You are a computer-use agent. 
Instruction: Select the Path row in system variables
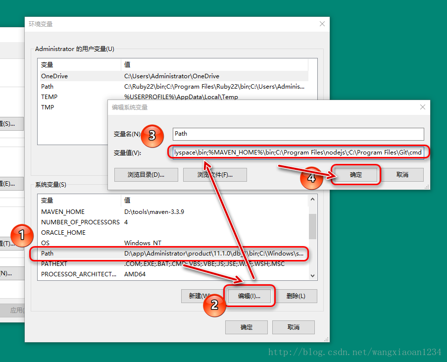[x=173, y=254]
